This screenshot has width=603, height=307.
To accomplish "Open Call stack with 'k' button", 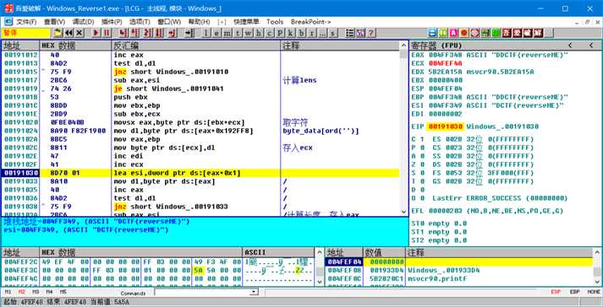I will click(x=291, y=33).
